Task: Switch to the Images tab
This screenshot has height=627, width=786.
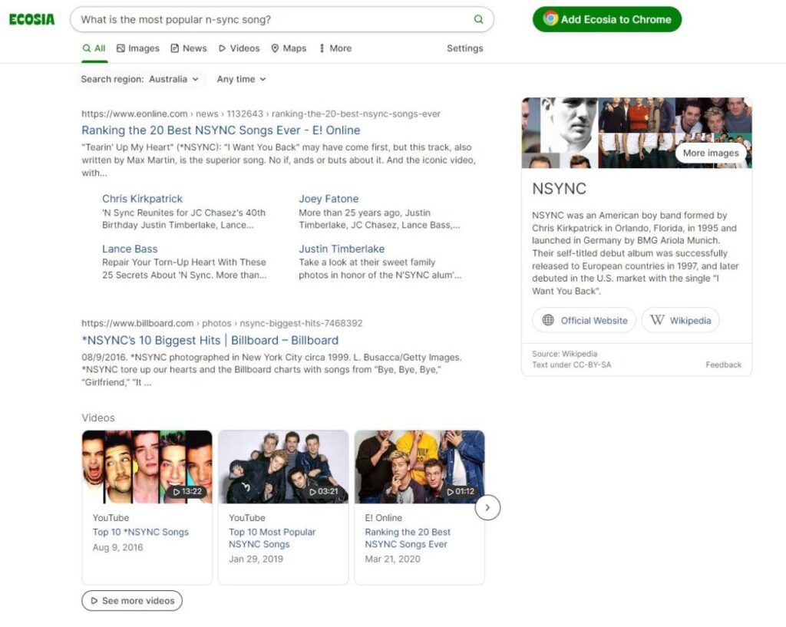Action: click(138, 48)
